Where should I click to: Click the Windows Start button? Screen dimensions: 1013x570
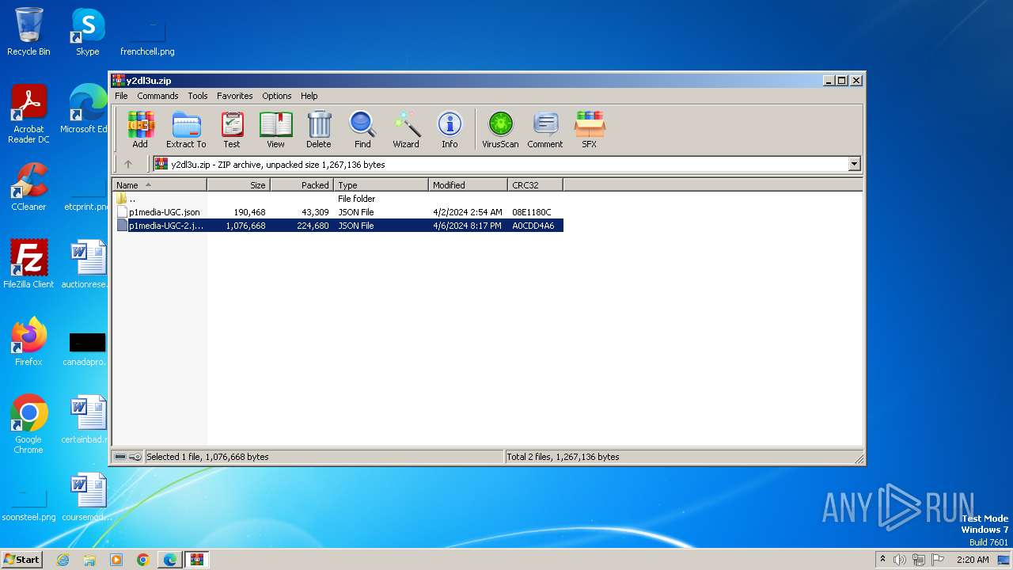(x=21, y=559)
